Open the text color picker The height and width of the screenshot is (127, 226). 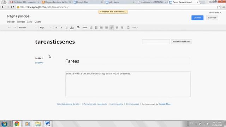pos(72,28)
